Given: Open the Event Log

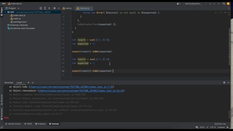Looking at the screenshot, I should point(220,124).
